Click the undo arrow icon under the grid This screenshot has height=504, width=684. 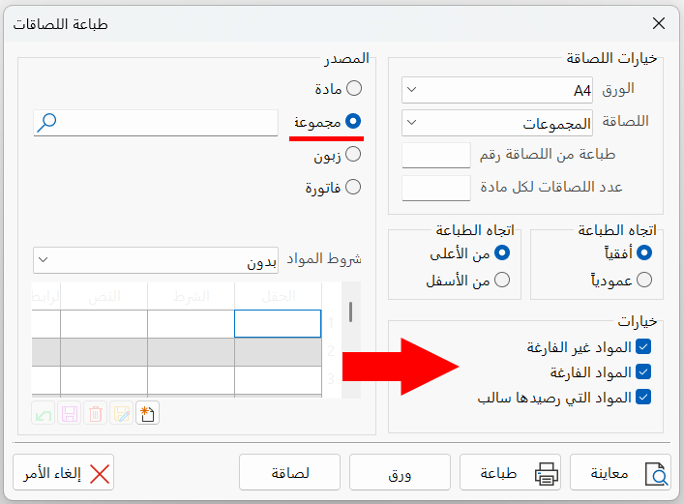[44, 413]
